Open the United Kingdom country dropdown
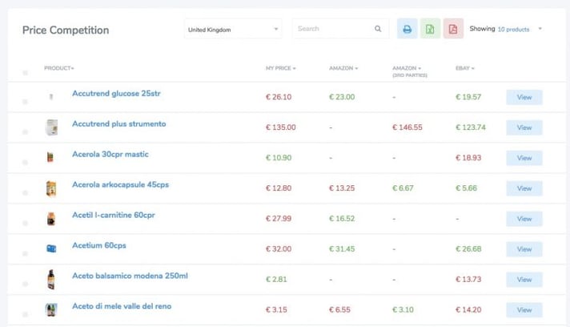This screenshot has height=327, width=570. [233, 29]
